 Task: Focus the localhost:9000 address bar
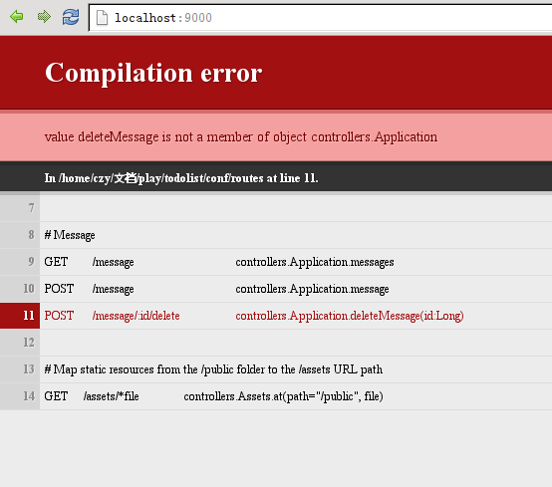point(321,18)
